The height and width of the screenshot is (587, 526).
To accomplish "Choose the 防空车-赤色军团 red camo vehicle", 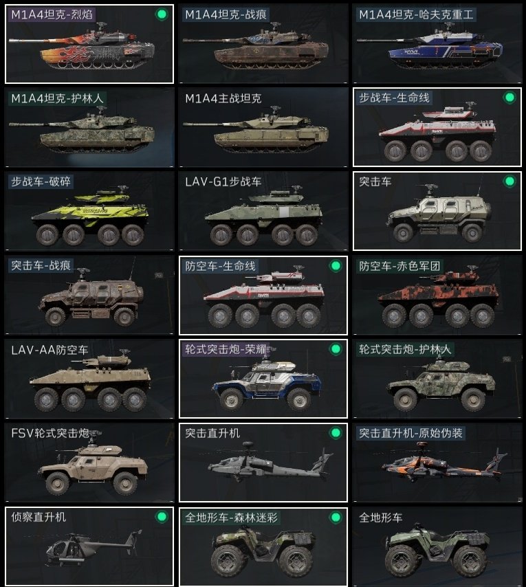I will coord(437,295).
